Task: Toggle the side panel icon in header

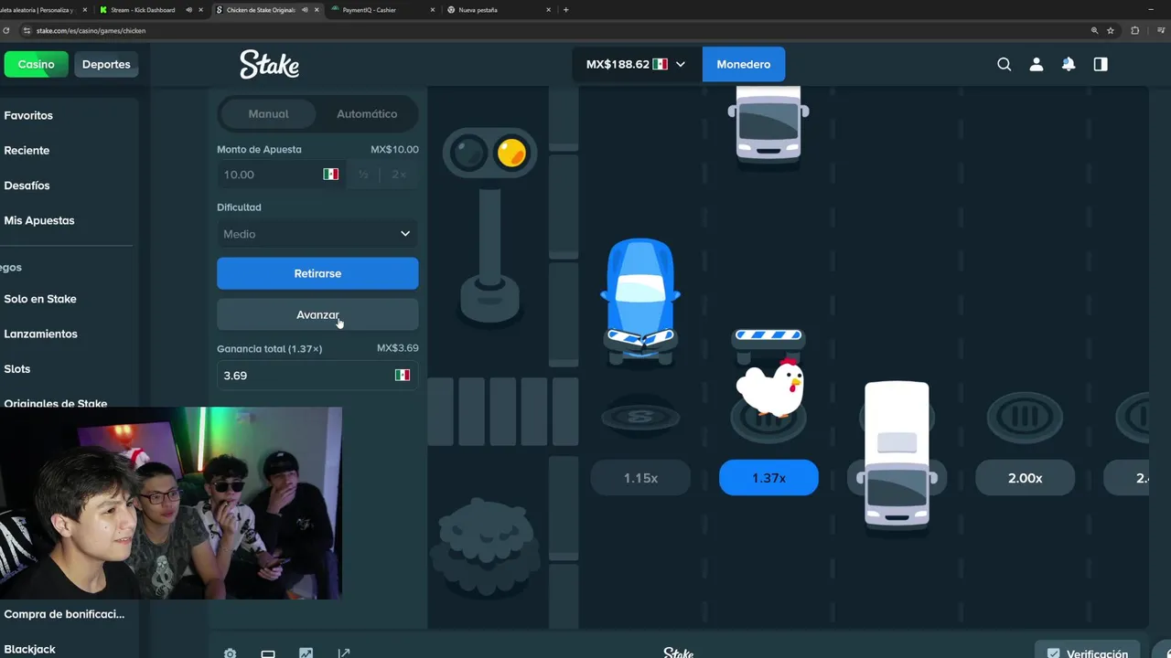Action: pyautogui.click(x=1101, y=64)
